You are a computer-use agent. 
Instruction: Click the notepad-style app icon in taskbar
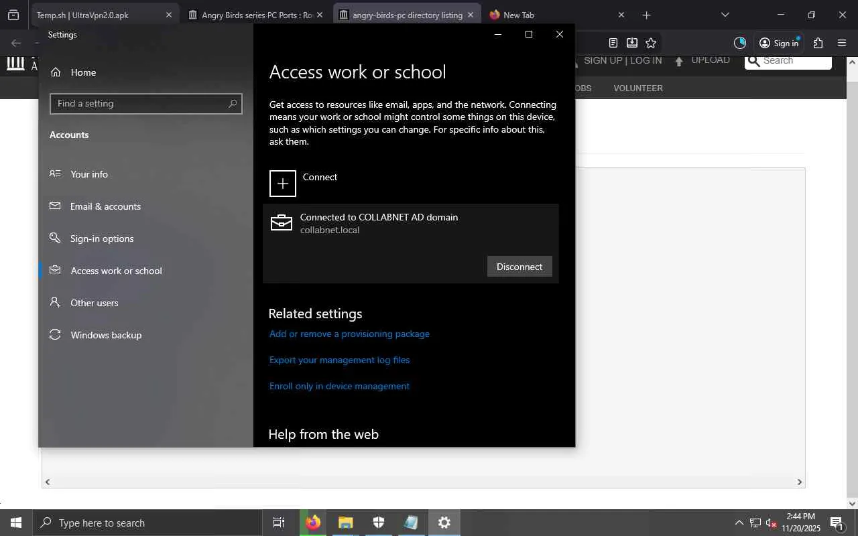pyautogui.click(x=411, y=523)
